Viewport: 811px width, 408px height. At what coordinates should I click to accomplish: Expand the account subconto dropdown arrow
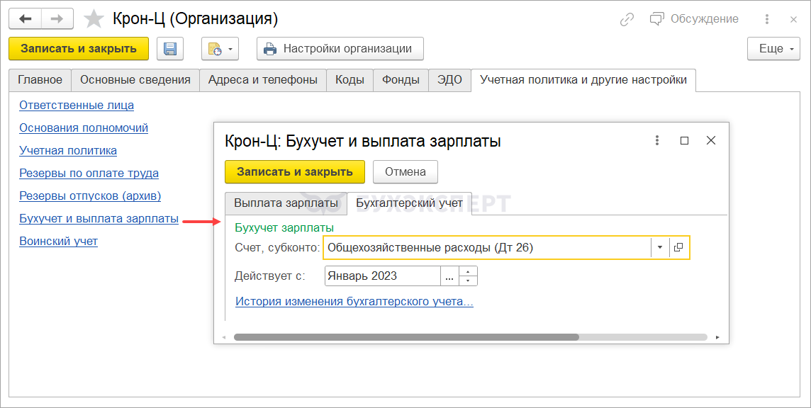(x=660, y=247)
